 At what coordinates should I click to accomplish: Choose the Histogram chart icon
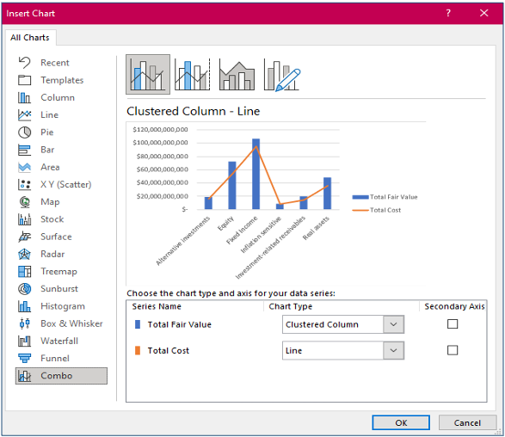pyautogui.click(x=24, y=306)
